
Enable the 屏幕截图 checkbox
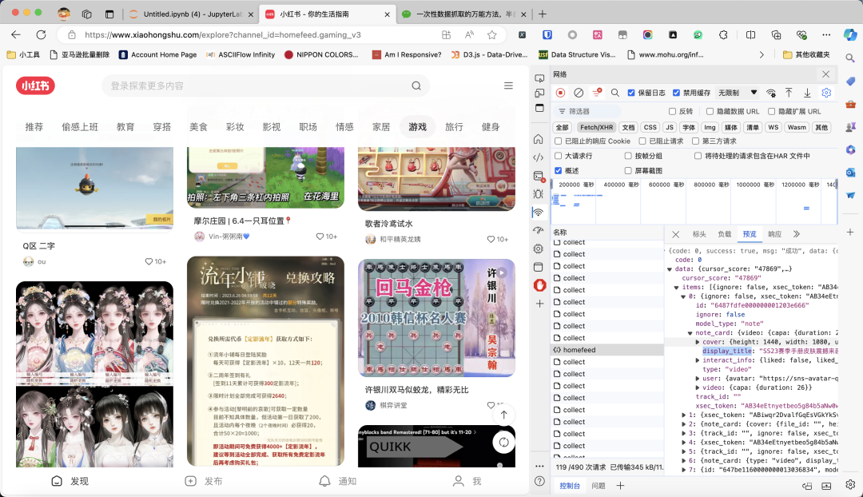click(628, 171)
